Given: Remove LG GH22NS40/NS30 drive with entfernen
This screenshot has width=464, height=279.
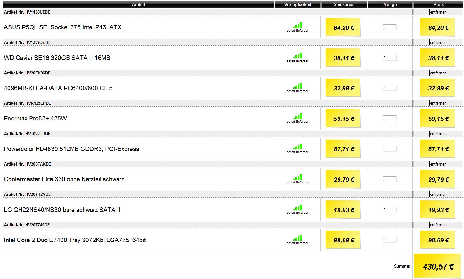Looking at the screenshot, I should coord(438,194).
